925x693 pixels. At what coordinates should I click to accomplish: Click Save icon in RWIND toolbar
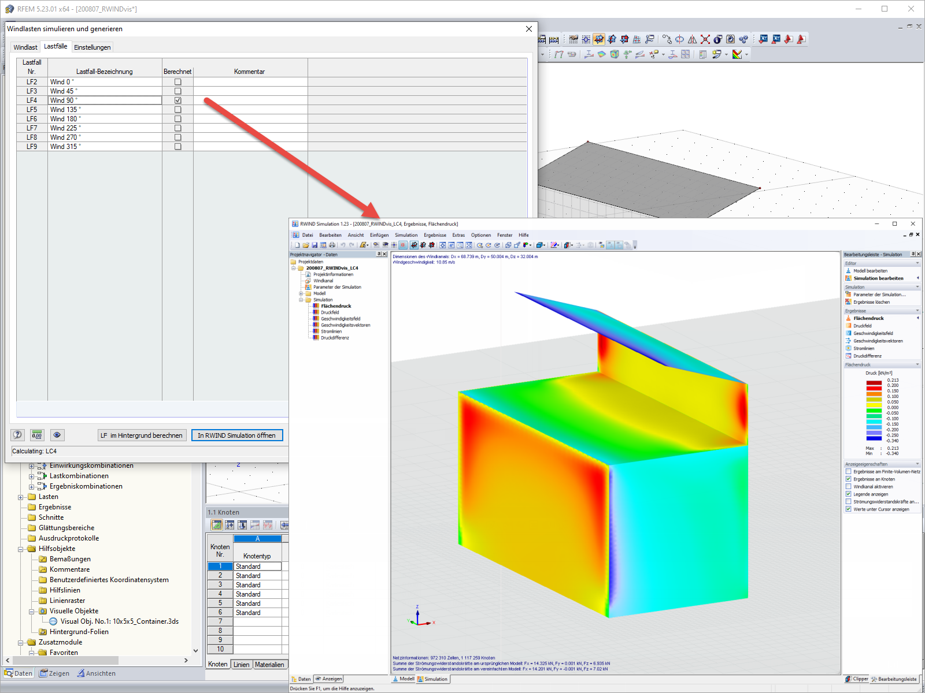[x=314, y=245]
